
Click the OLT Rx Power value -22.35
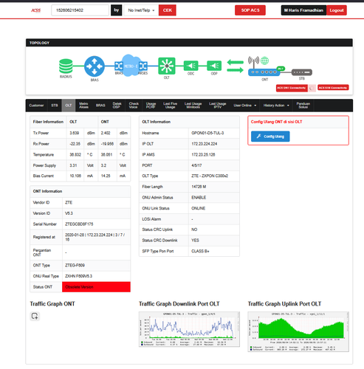75,144
